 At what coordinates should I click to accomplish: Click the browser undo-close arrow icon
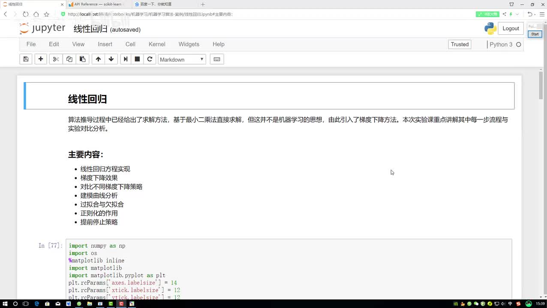click(x=530, y=14)
